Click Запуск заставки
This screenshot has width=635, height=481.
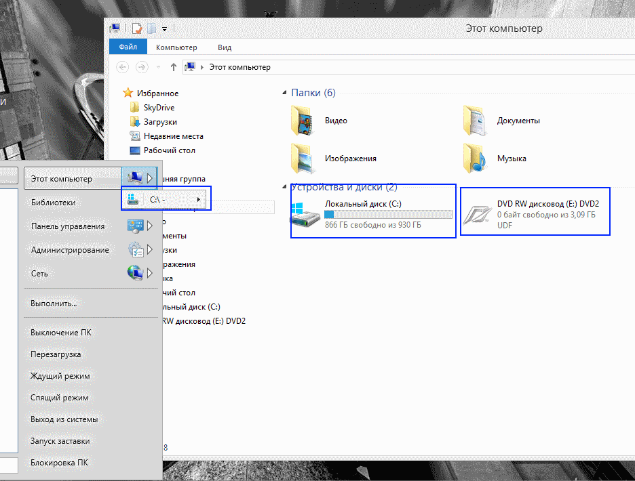60,441
